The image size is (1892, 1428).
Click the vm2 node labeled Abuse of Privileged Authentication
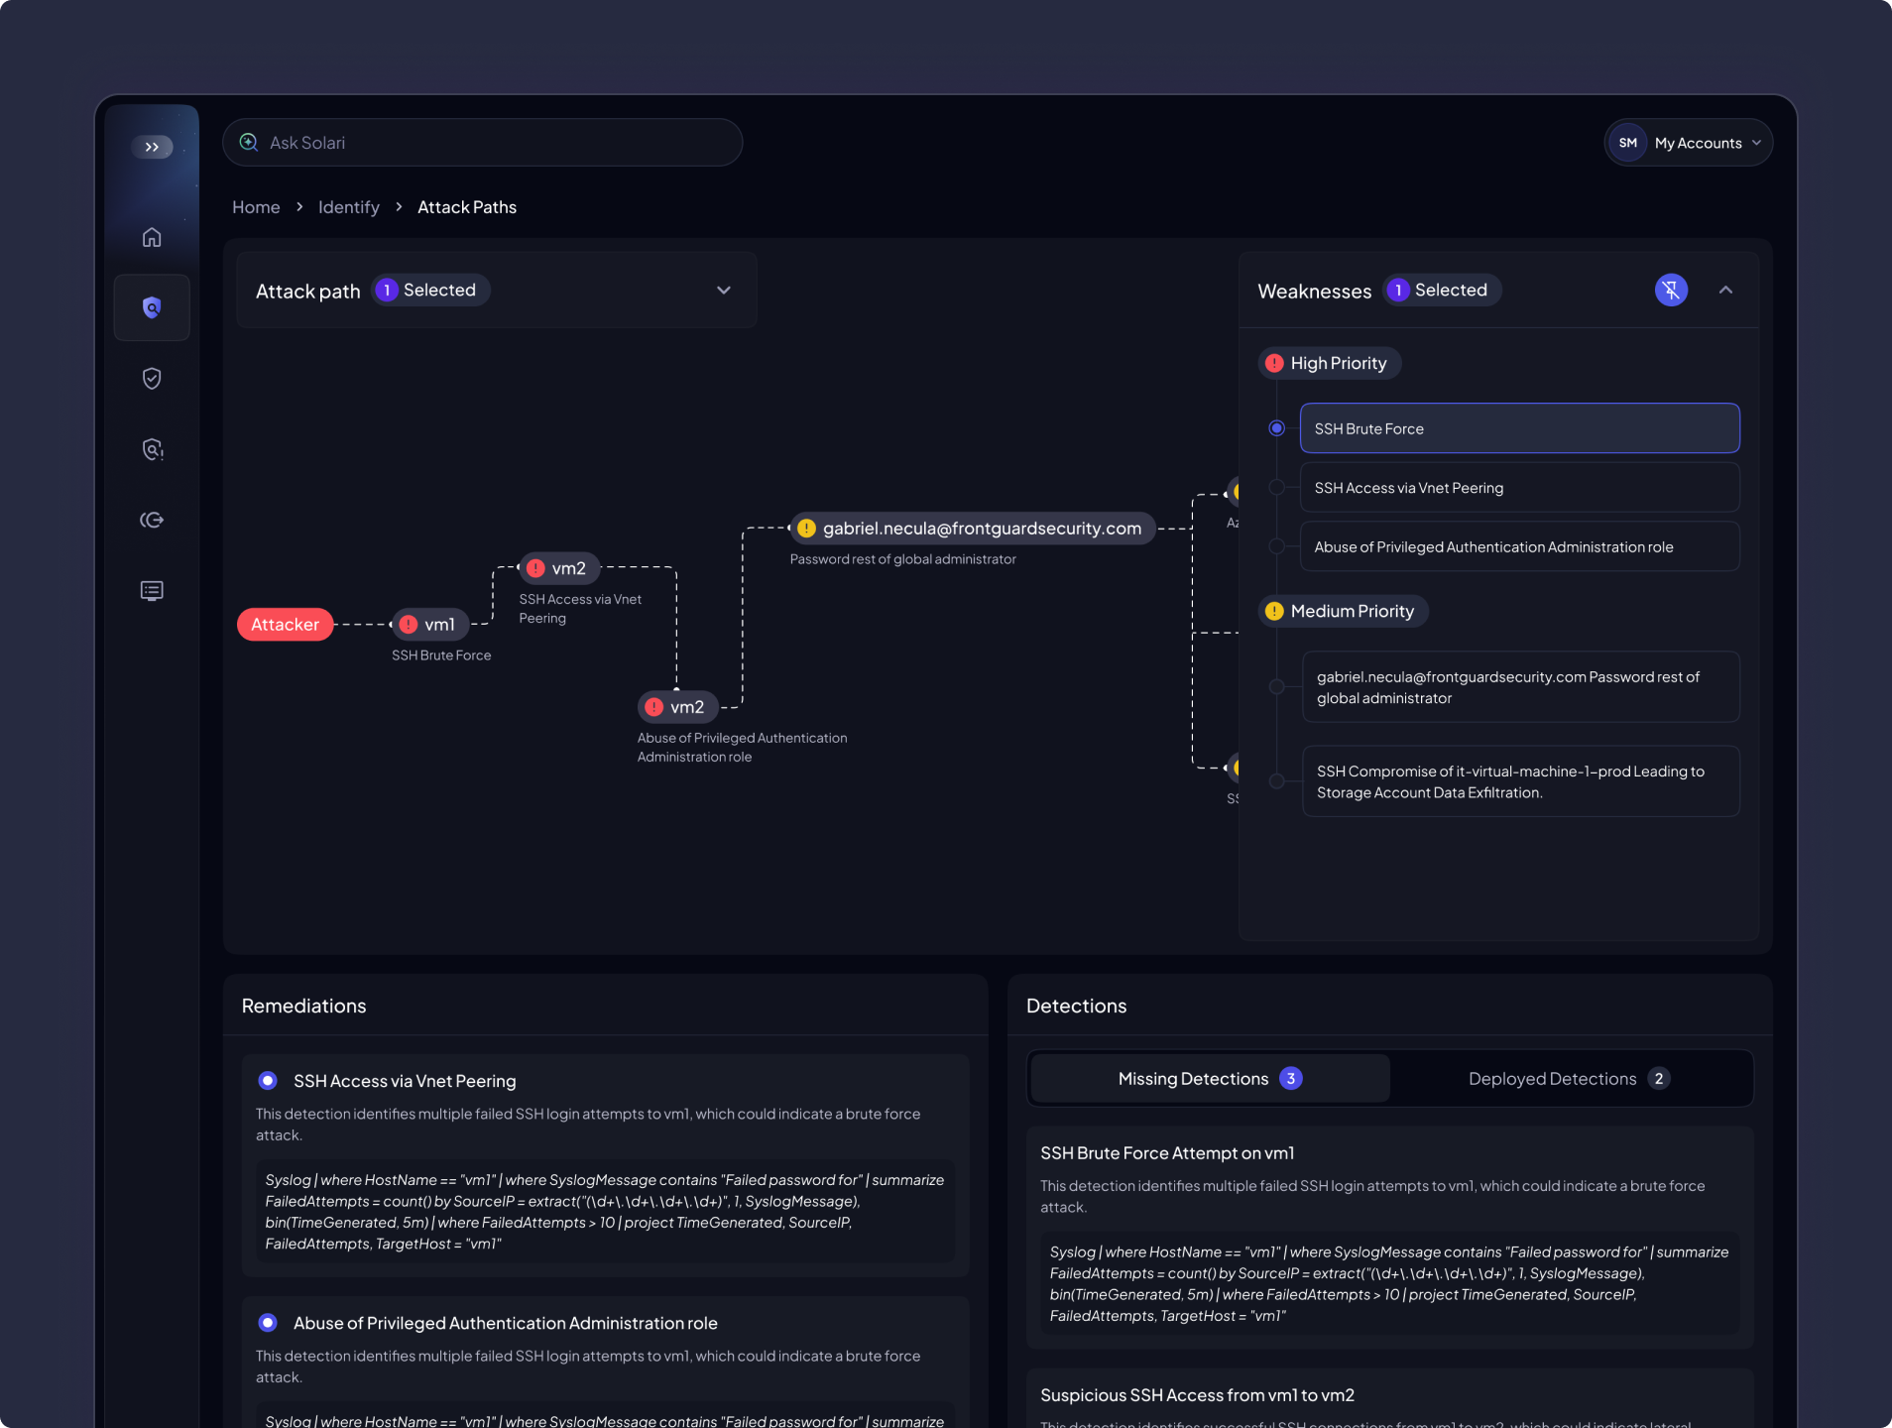(677, 707)
